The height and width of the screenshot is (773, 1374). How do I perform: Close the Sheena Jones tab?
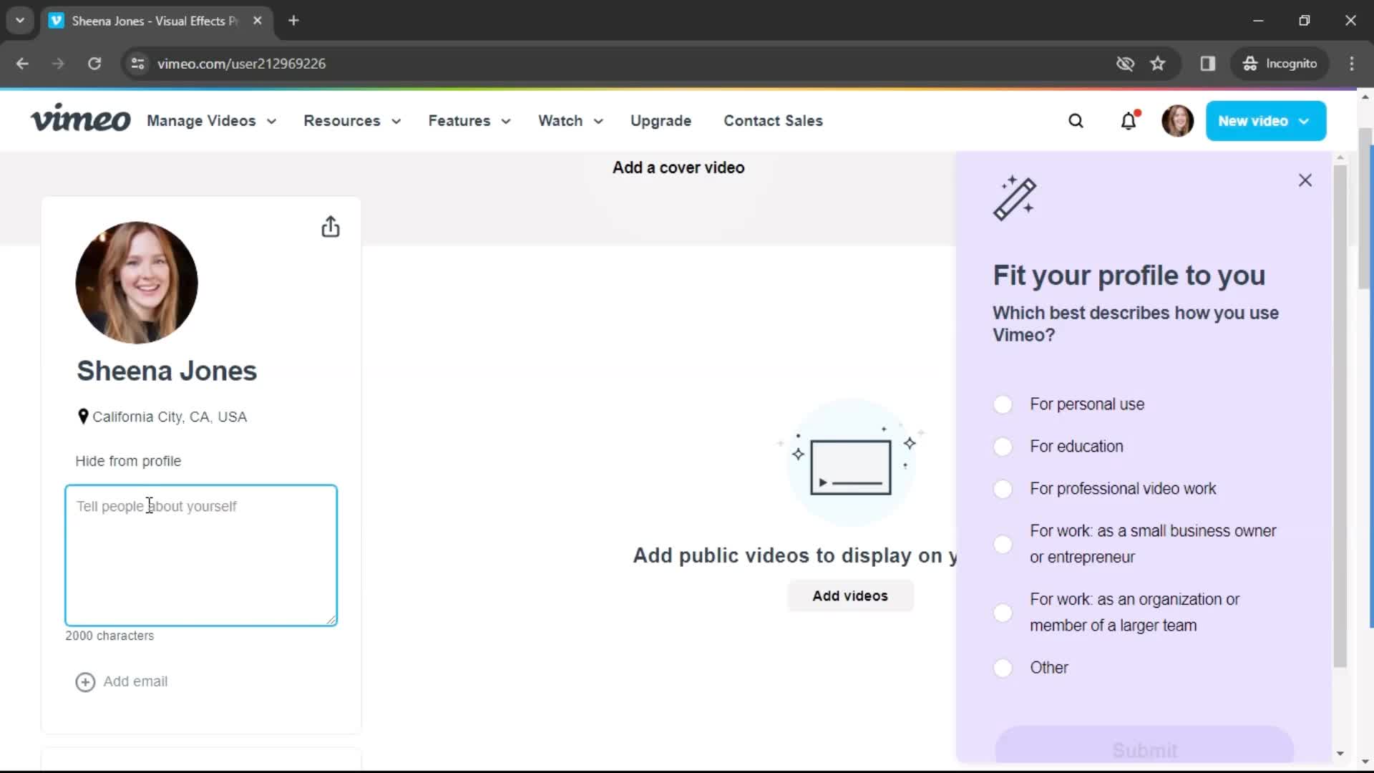258,21
